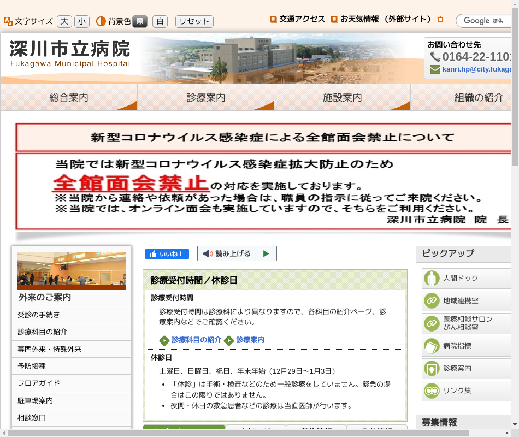Click the 人間ドック icon in ピックアップ

[x=432, y=279]
